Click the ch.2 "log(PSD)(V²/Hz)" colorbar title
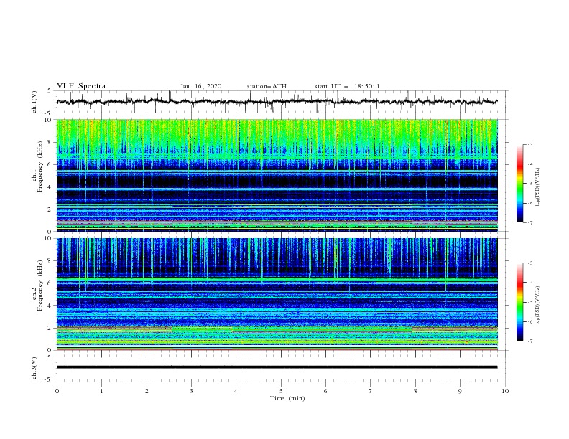 pyautogui.click(x=538, y=305)
